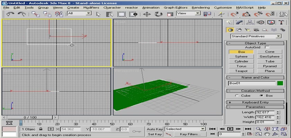Toggle the Percent Snap button

[x=258, y=14]
